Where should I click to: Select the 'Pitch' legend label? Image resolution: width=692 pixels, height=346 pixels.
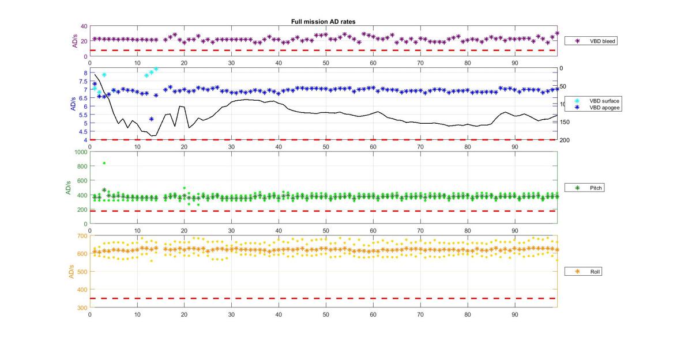pos(596,188)
